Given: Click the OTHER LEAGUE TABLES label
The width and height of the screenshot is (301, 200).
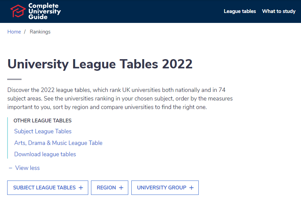Looking at the screenshot, I should pos(42,121).
